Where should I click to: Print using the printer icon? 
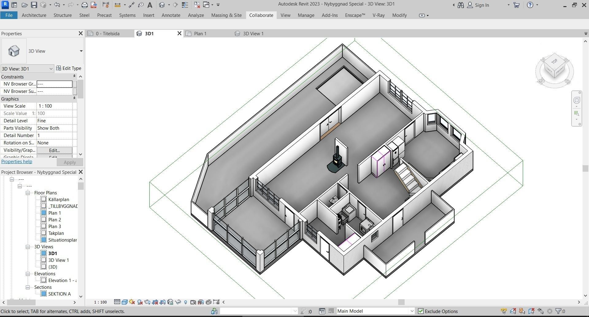coord(84,5)
